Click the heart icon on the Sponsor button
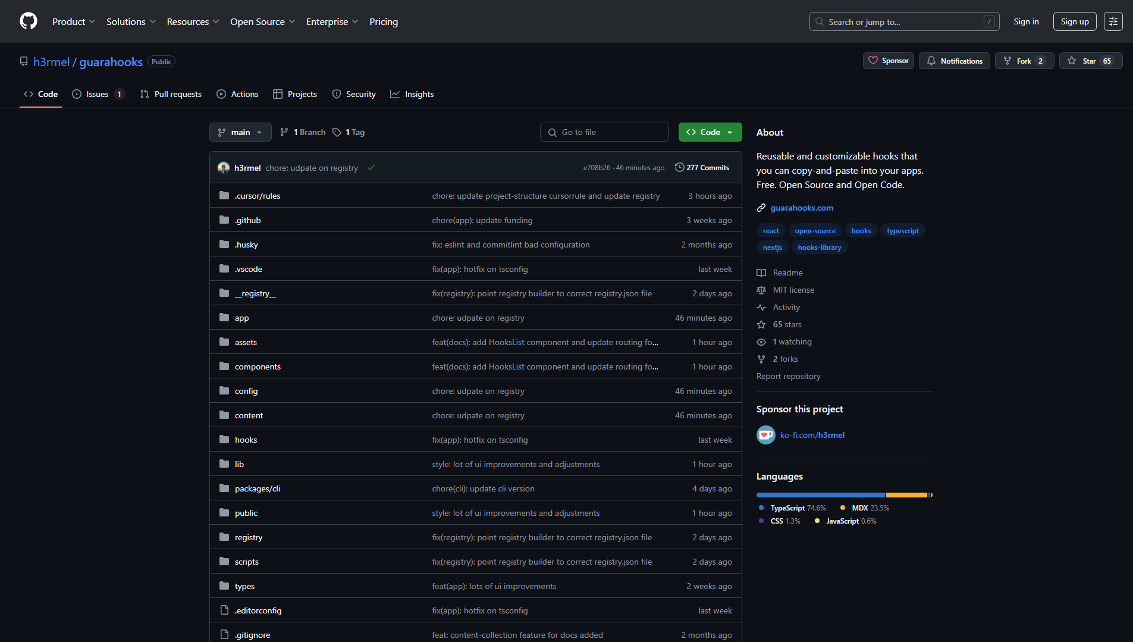The width and height of the screenshot is (1133, 642). pos(872,61)
